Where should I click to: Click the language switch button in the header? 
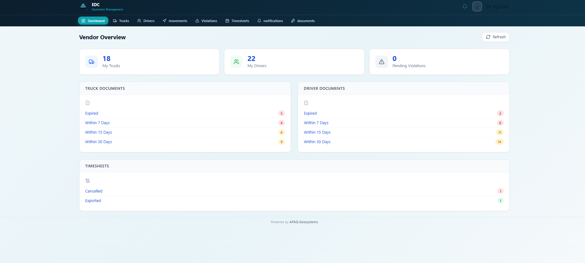[x=477, y=6]
